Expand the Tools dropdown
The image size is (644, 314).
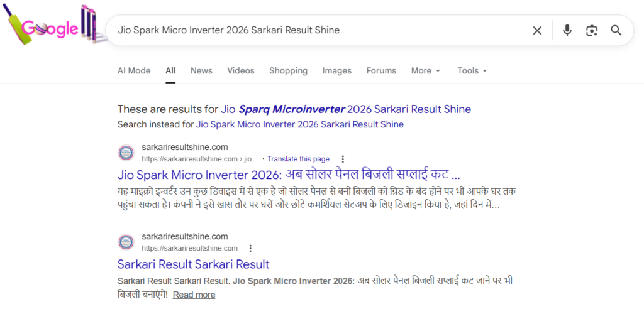click(472, 71)
